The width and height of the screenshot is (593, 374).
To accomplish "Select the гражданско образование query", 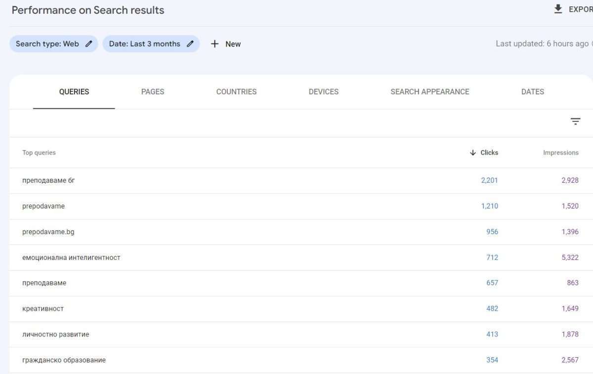I will pos(64,360).
